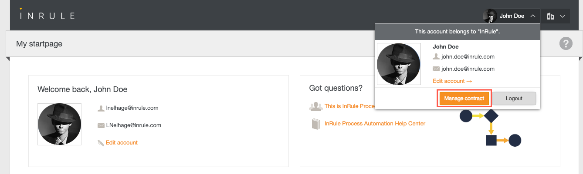This screenshot has height=174, width=583.
Task: Open the help question mark icon
Action: click(566, 43)
